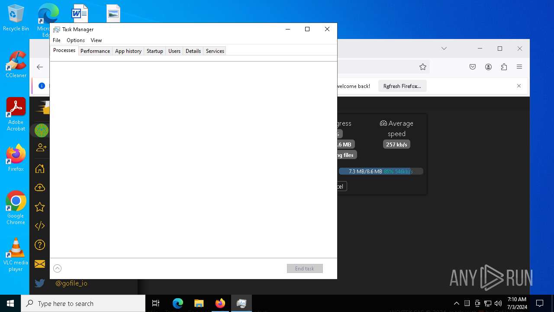This screenshot has width=554, height=312.
Task: Open the CCleaner desktop shortcut
Action: click(x=16, y=64)
